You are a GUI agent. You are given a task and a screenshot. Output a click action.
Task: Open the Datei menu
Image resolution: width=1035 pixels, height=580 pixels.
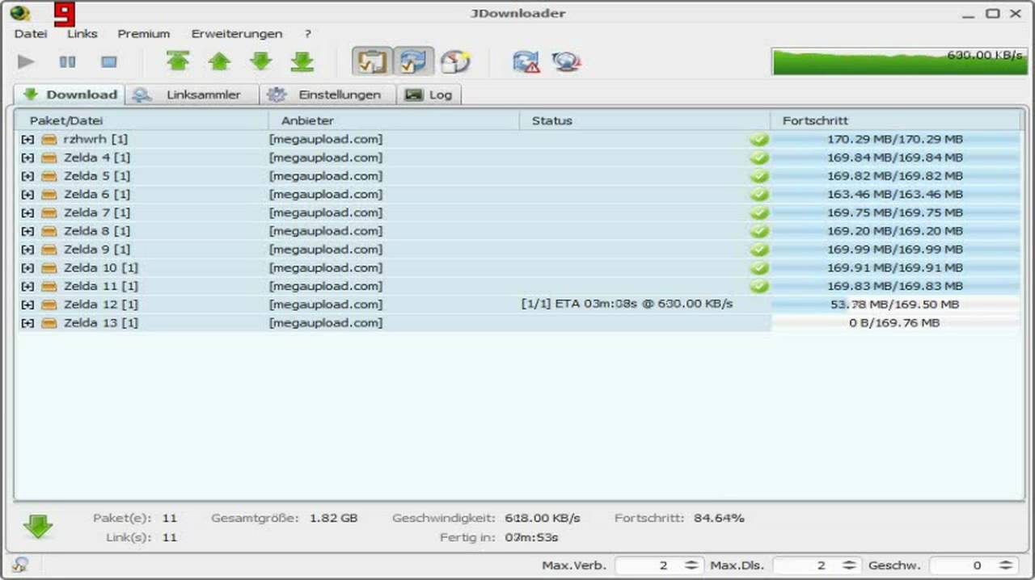[x=31, y=34]
